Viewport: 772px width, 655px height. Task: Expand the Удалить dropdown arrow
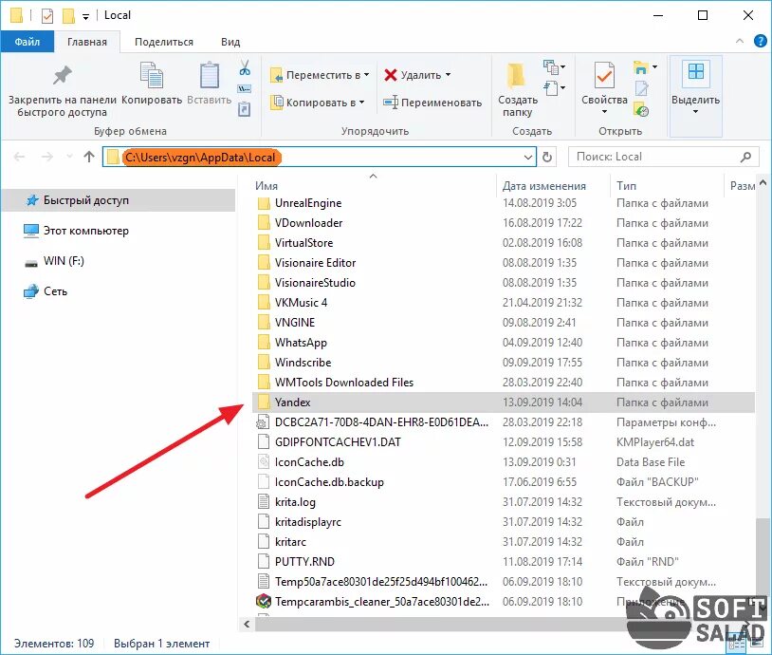[448, 75]
